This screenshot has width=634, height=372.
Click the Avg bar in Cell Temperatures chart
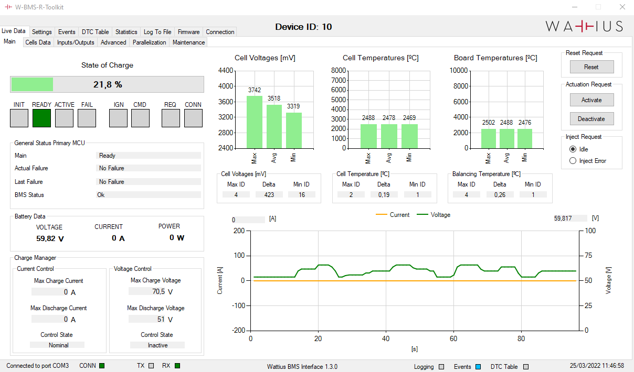[389, 136]
